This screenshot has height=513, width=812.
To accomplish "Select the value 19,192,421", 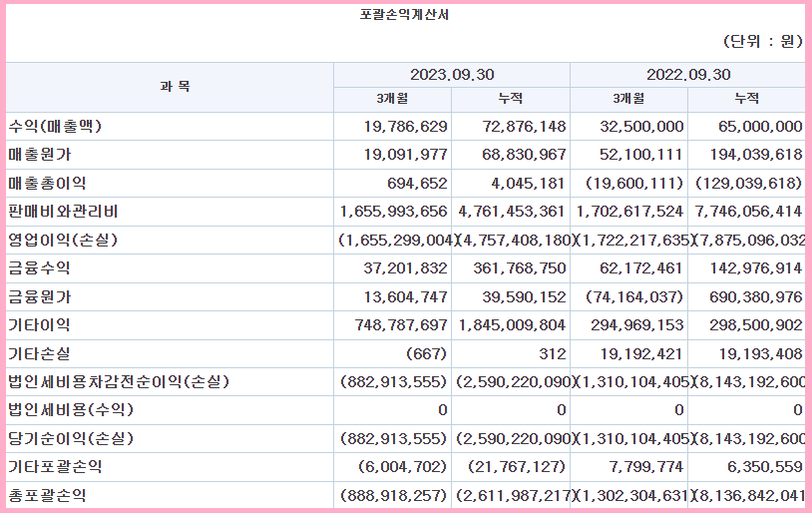I will pyautogui.click(x=641, y=354).
